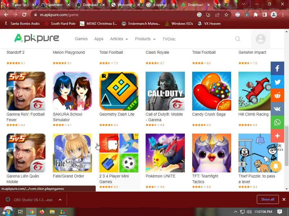This screenshot has width=289, height=216.
Task: Open the SAKURA School Simulator thumbnail
Action: pos(72,91)
